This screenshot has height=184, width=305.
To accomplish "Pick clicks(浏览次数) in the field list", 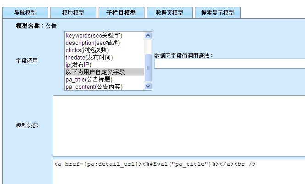I will tap(87, 50).
